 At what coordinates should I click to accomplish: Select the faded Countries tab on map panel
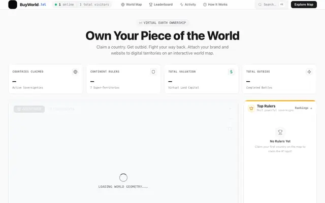(29, 109)
